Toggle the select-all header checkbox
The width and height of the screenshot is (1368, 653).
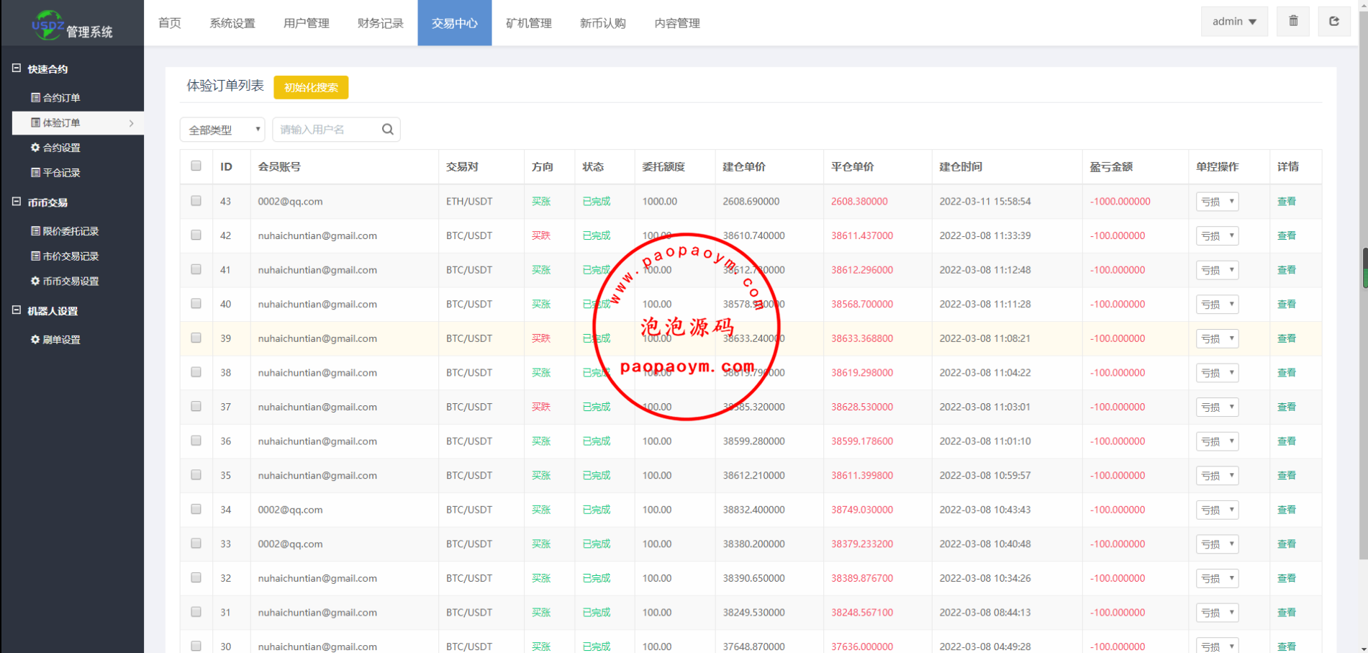(x=196, y=166)
